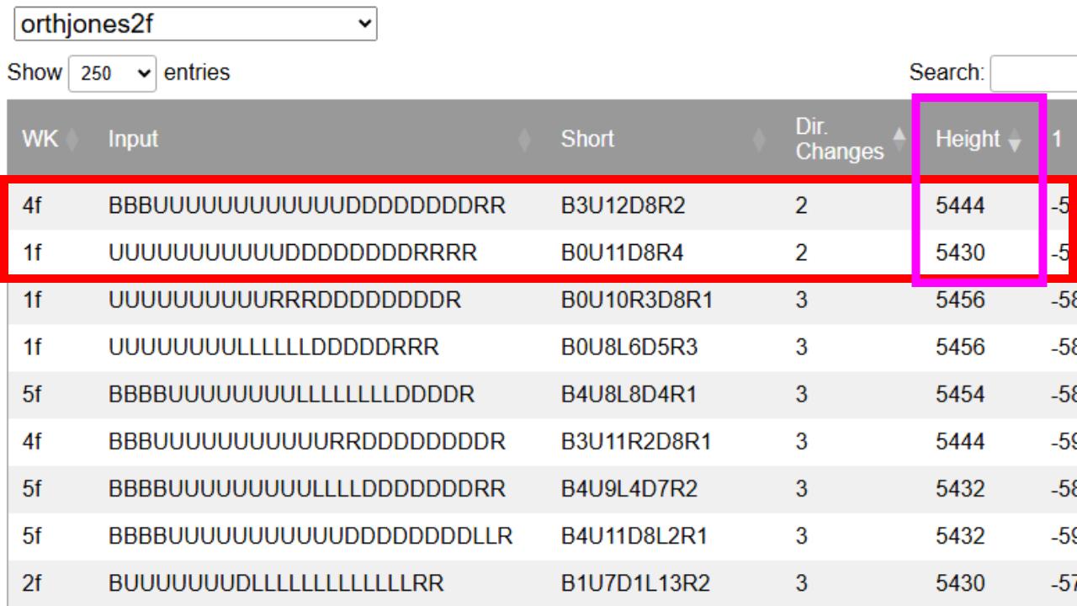
Task: Click into the Search input field
Action: [1033, 73]
